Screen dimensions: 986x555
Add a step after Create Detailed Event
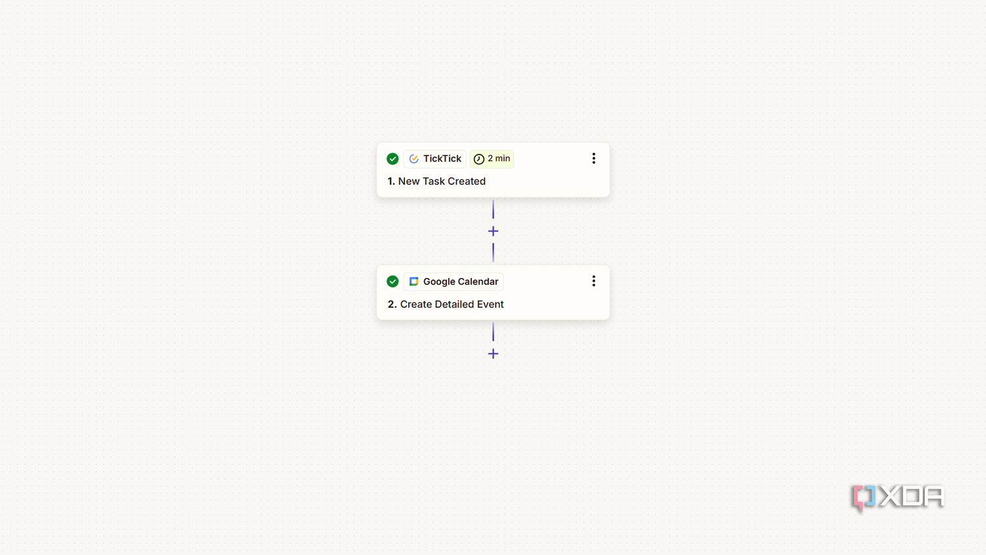(493, 354)
